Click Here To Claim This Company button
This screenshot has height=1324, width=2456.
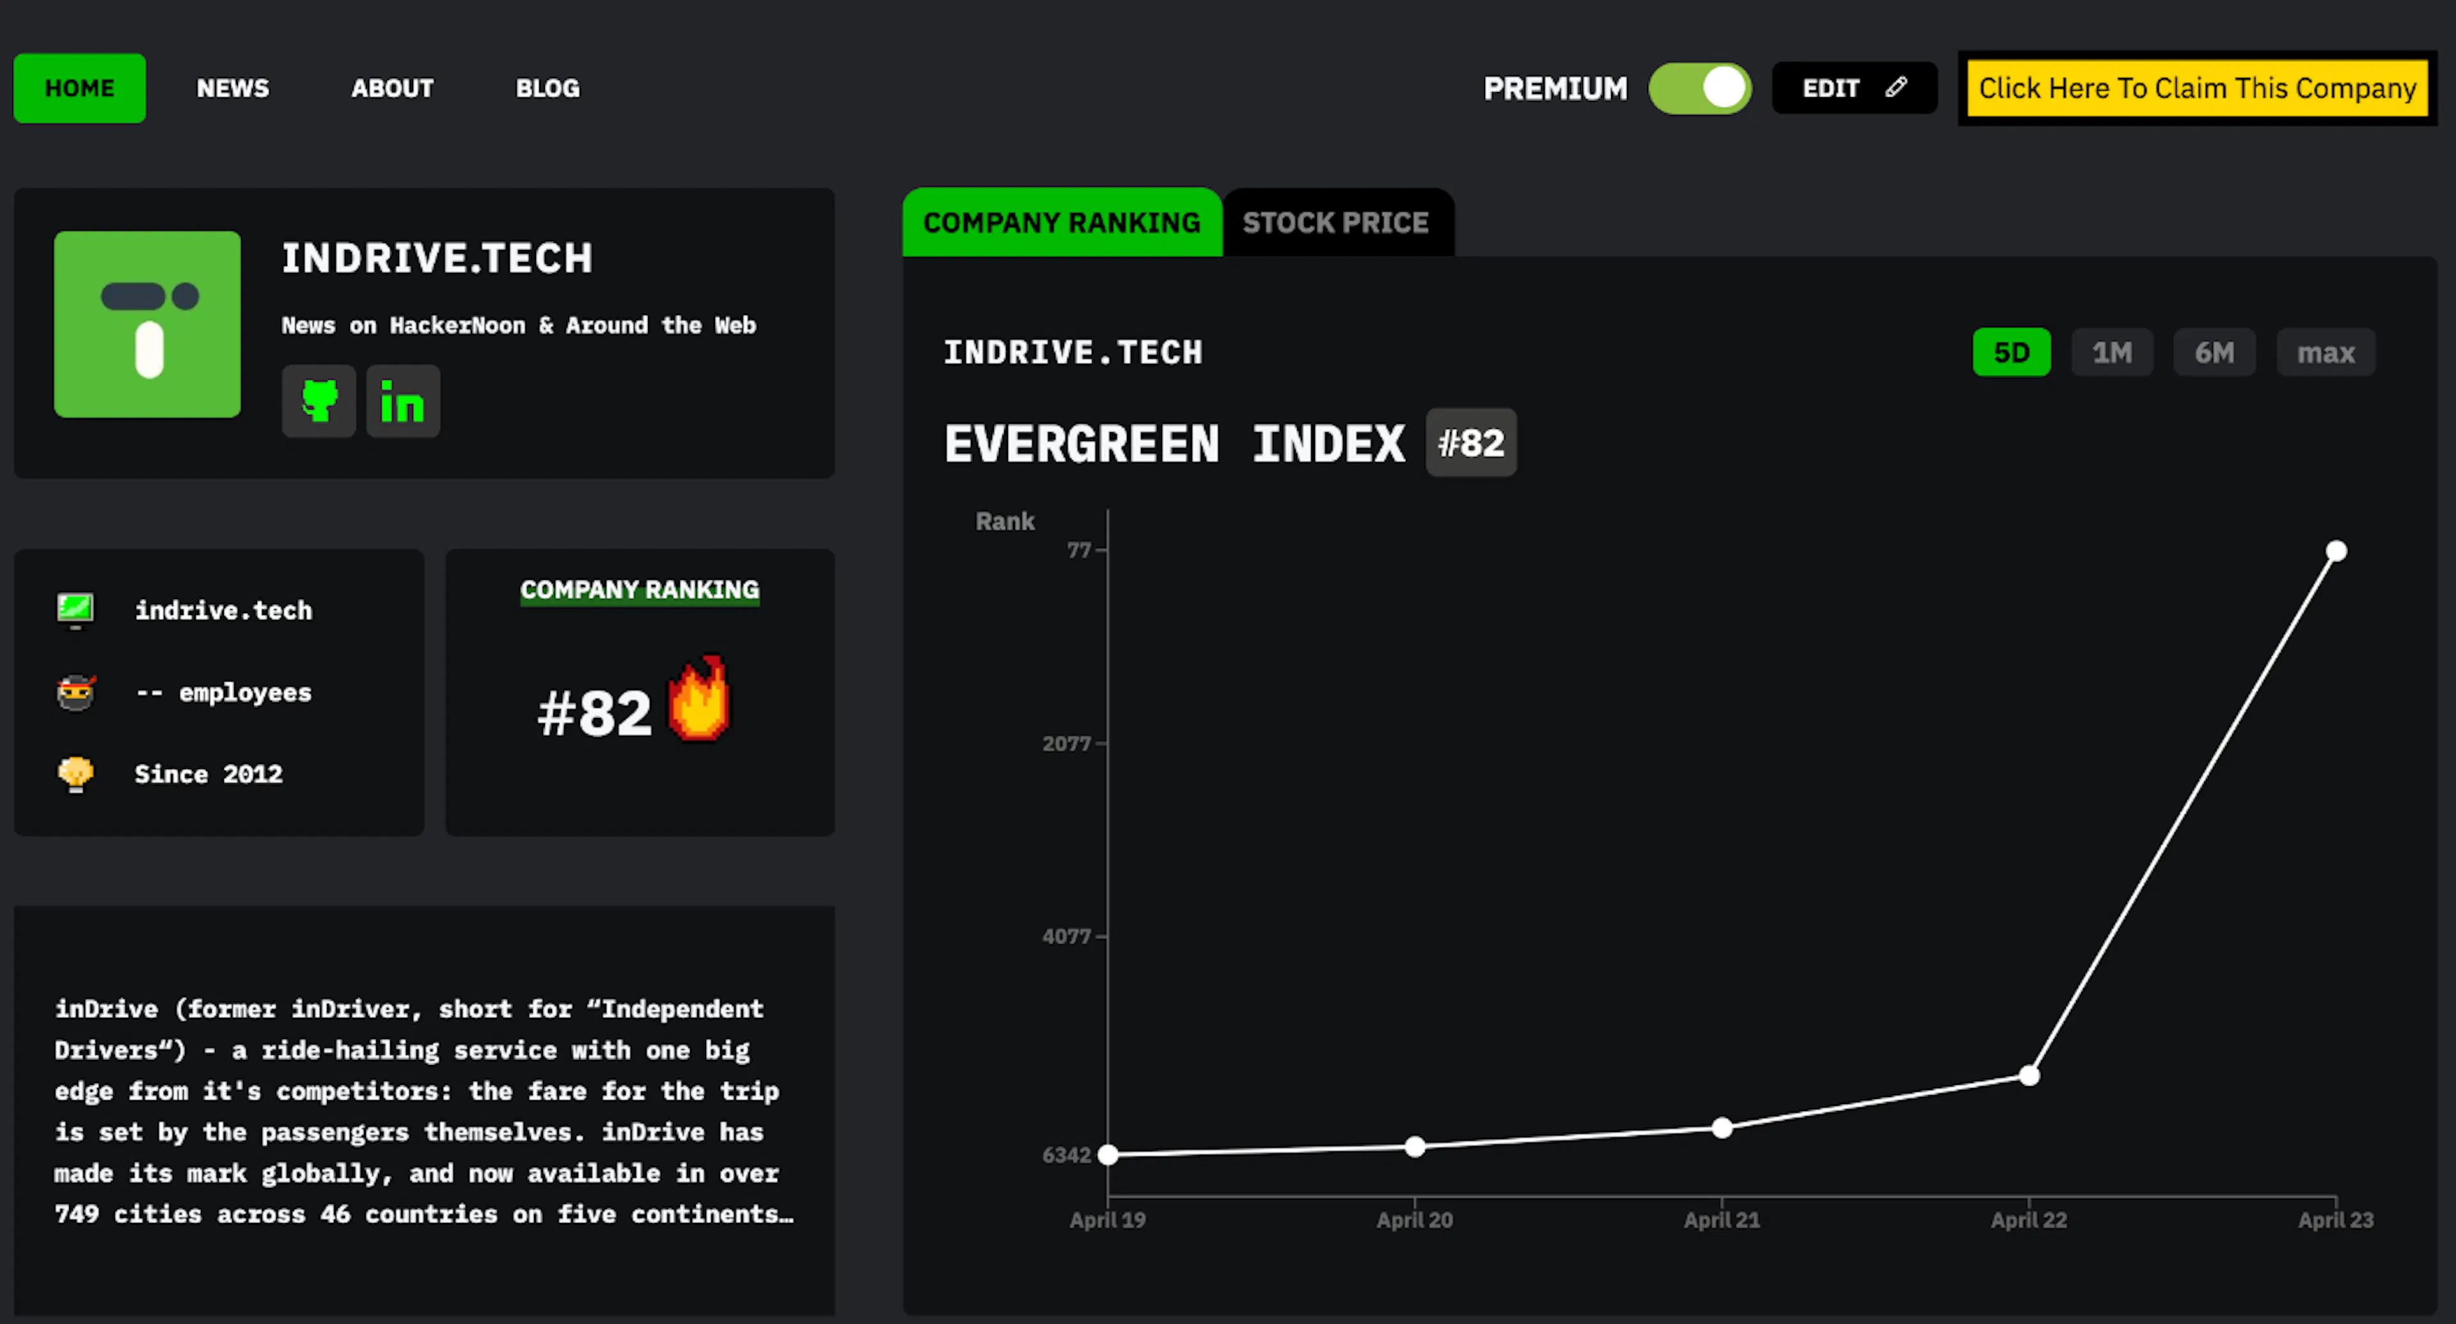click(x=2198, y=88)
